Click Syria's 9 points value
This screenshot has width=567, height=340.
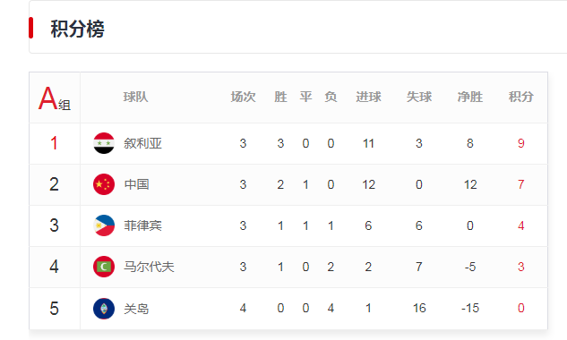[x=520, y=143]
